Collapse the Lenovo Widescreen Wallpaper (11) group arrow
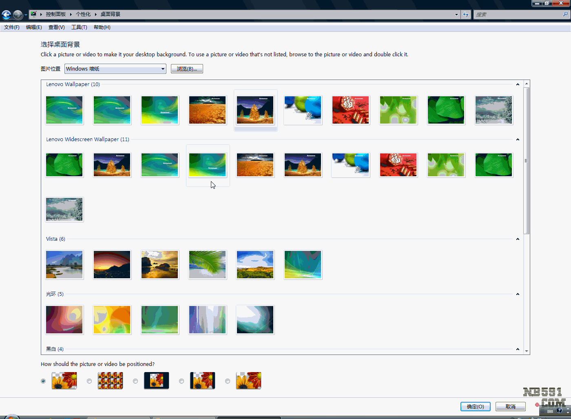Viewport: 571px width, 419px height. [x=518, y=140]
